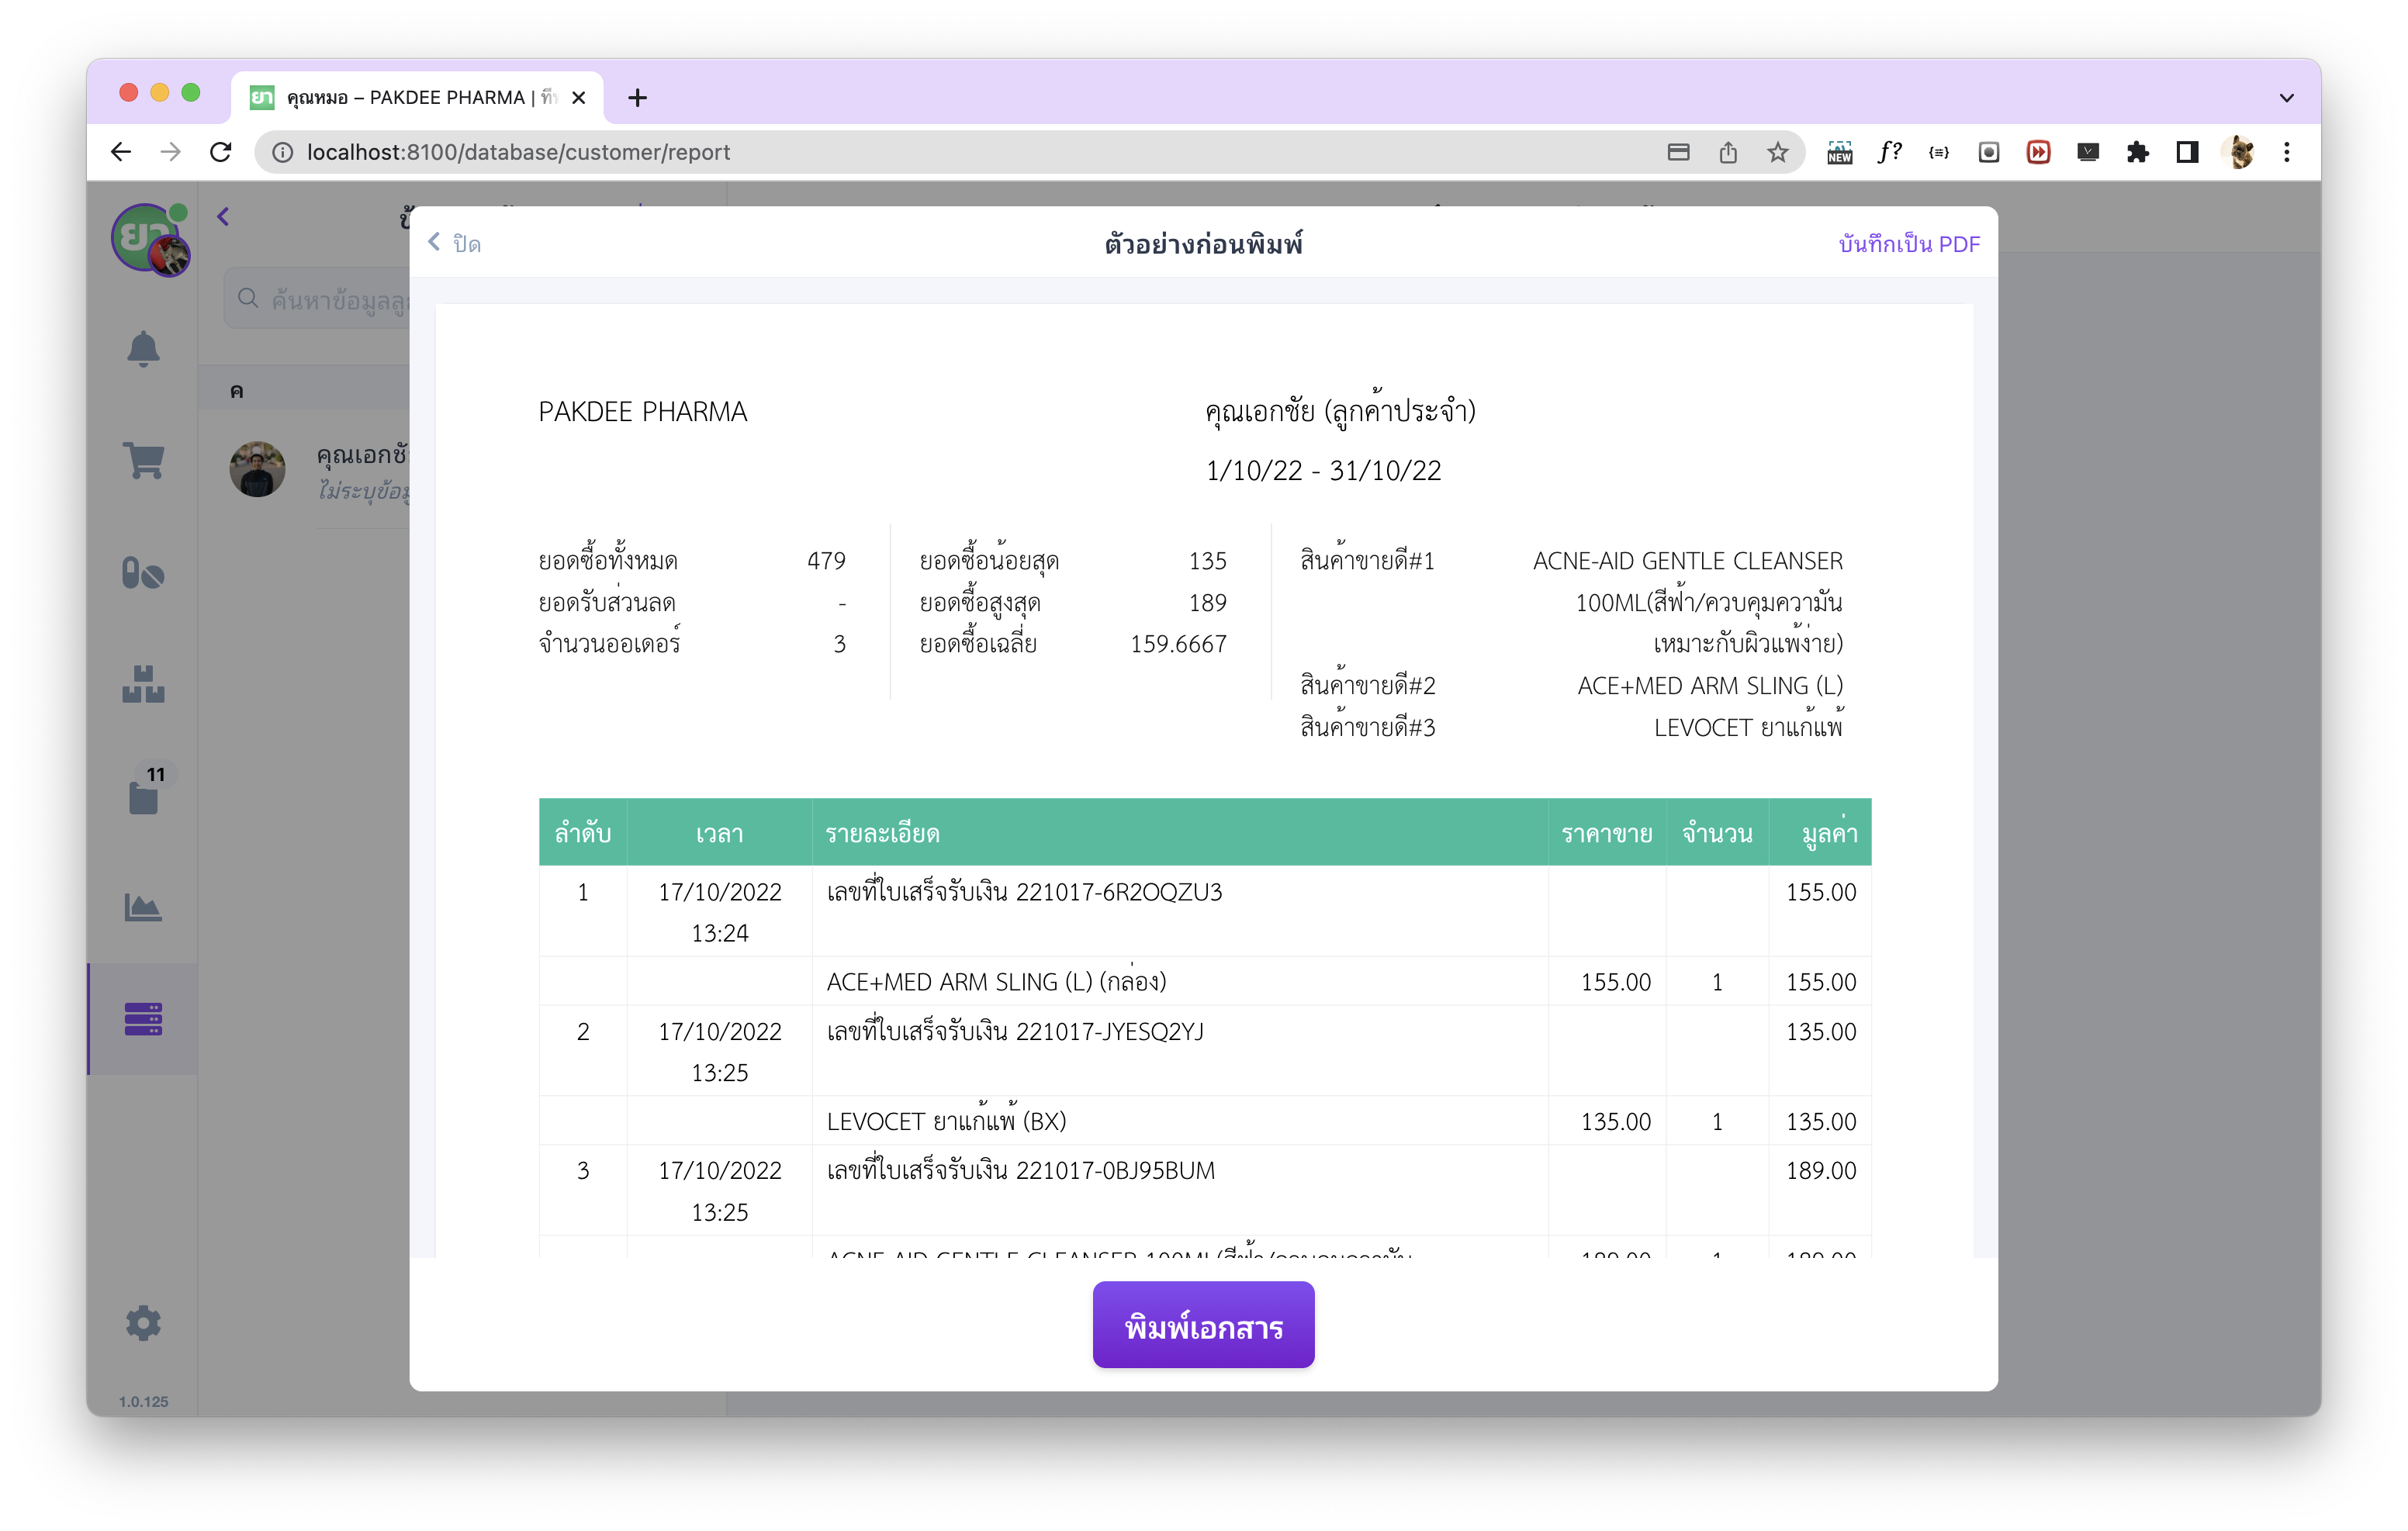This screenshot has width=2408, height=1531.
Task: Click the total purchase value 479
Action: pyautogui.click(x=826, y=561)
